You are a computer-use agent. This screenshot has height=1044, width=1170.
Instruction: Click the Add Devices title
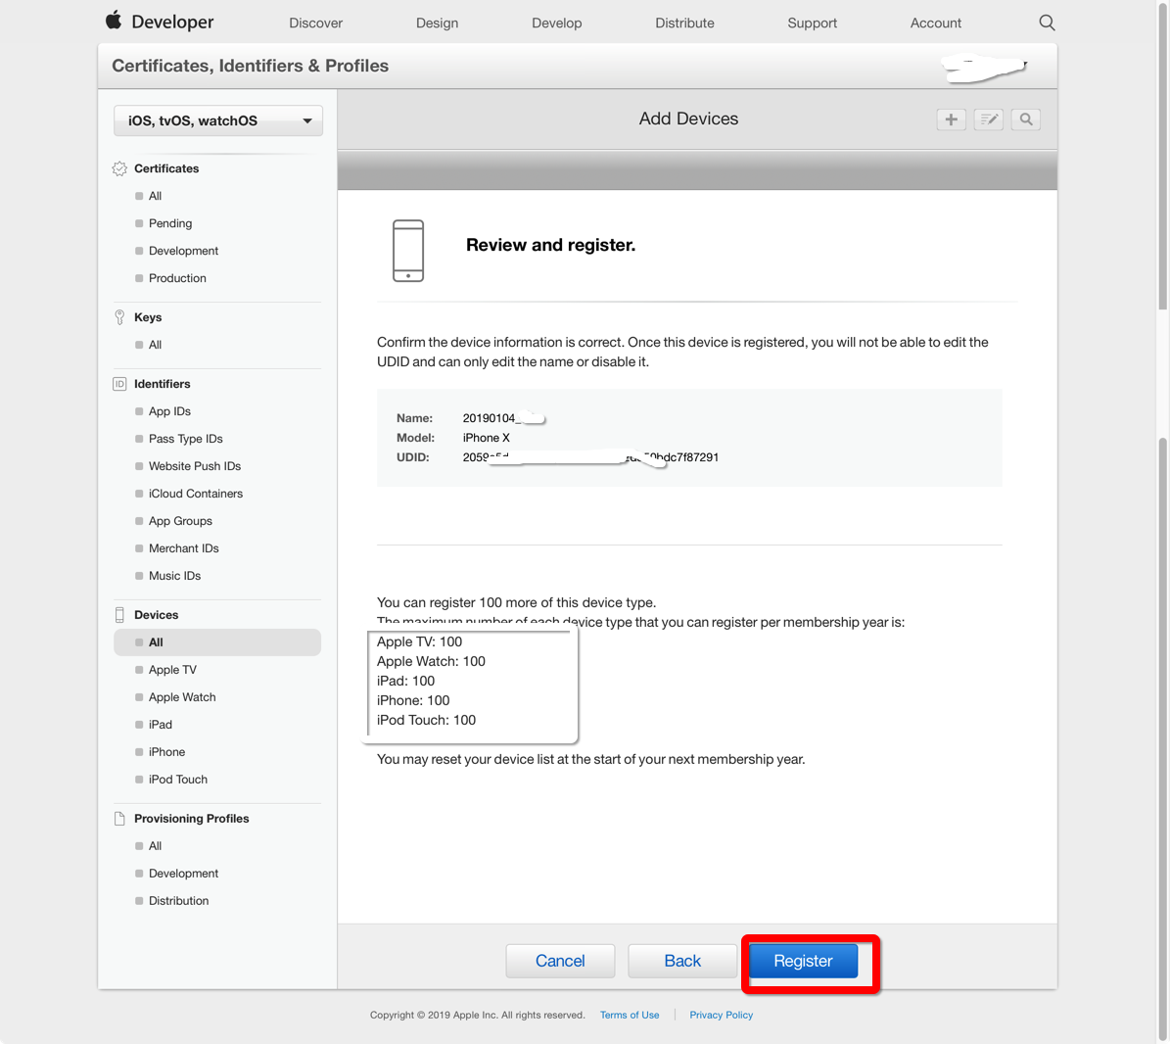click(688, 119)
